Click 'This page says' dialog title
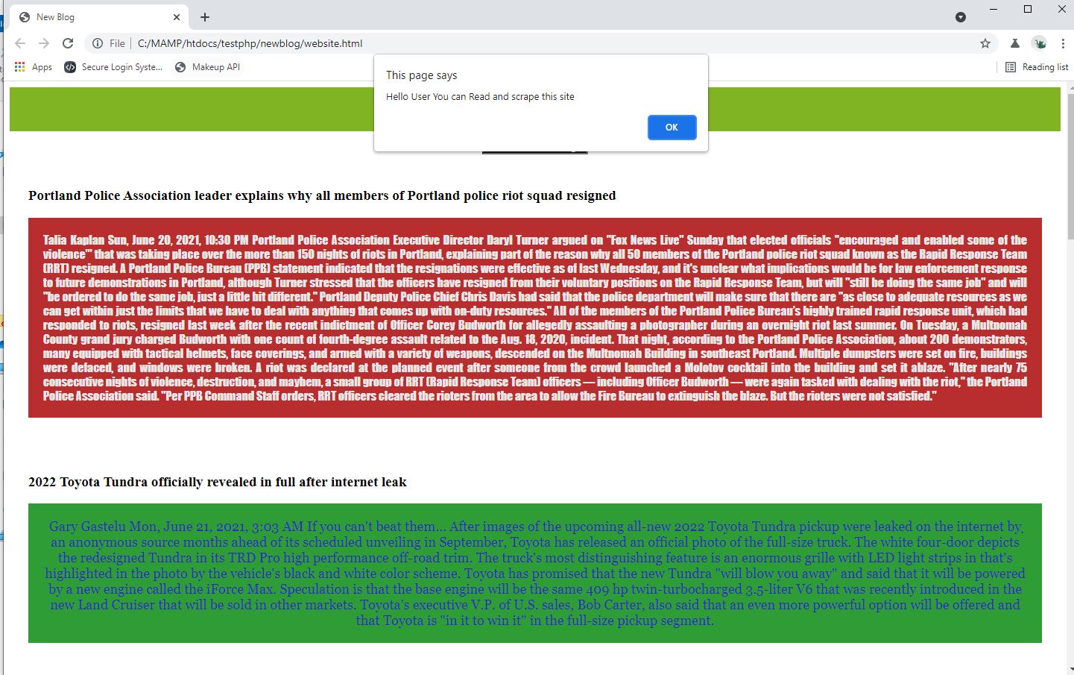Screen dimensions: 1074x675 pyautogui.click(x=422, y=75)
